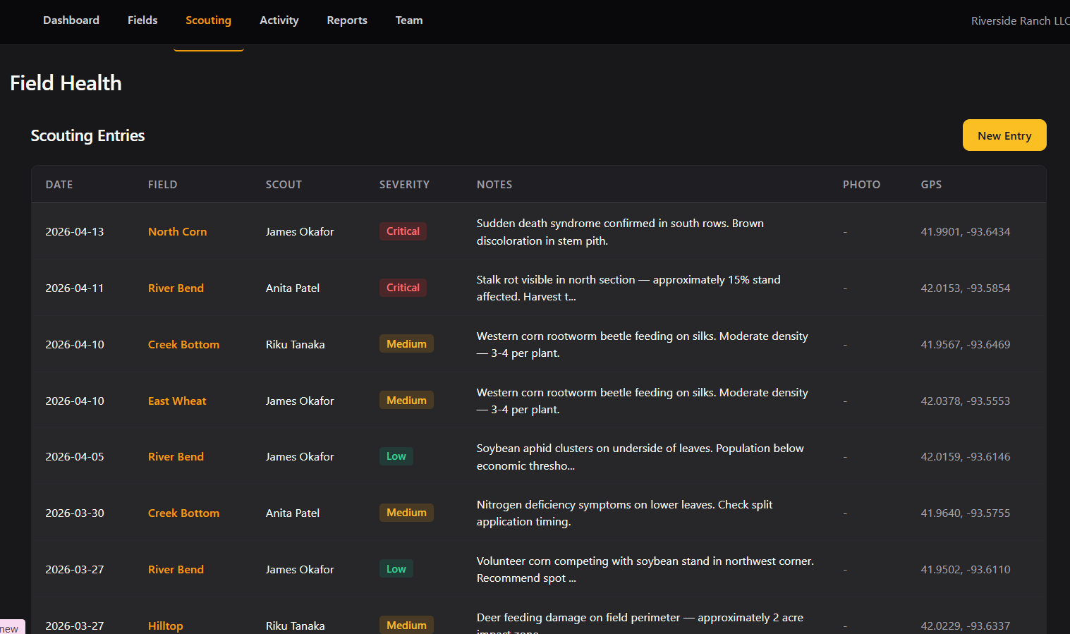This screenshot has height=634, width=1070.
Task: Open Creek Bottom link in 2026-03-30 entry
Action: pos(183,513)
